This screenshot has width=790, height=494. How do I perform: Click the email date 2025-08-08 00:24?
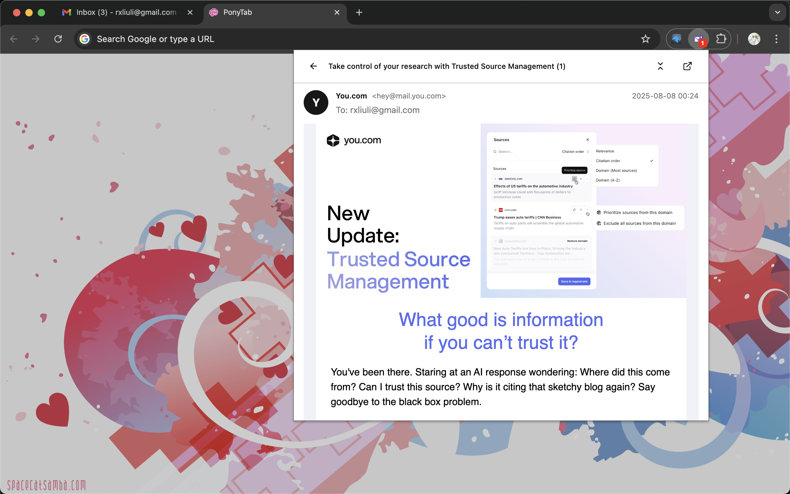tap(665, 96)
